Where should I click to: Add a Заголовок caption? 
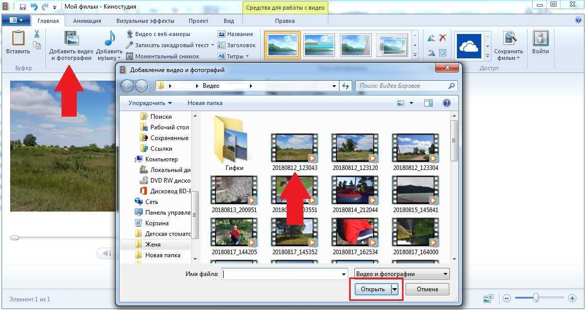coord(237,45)
